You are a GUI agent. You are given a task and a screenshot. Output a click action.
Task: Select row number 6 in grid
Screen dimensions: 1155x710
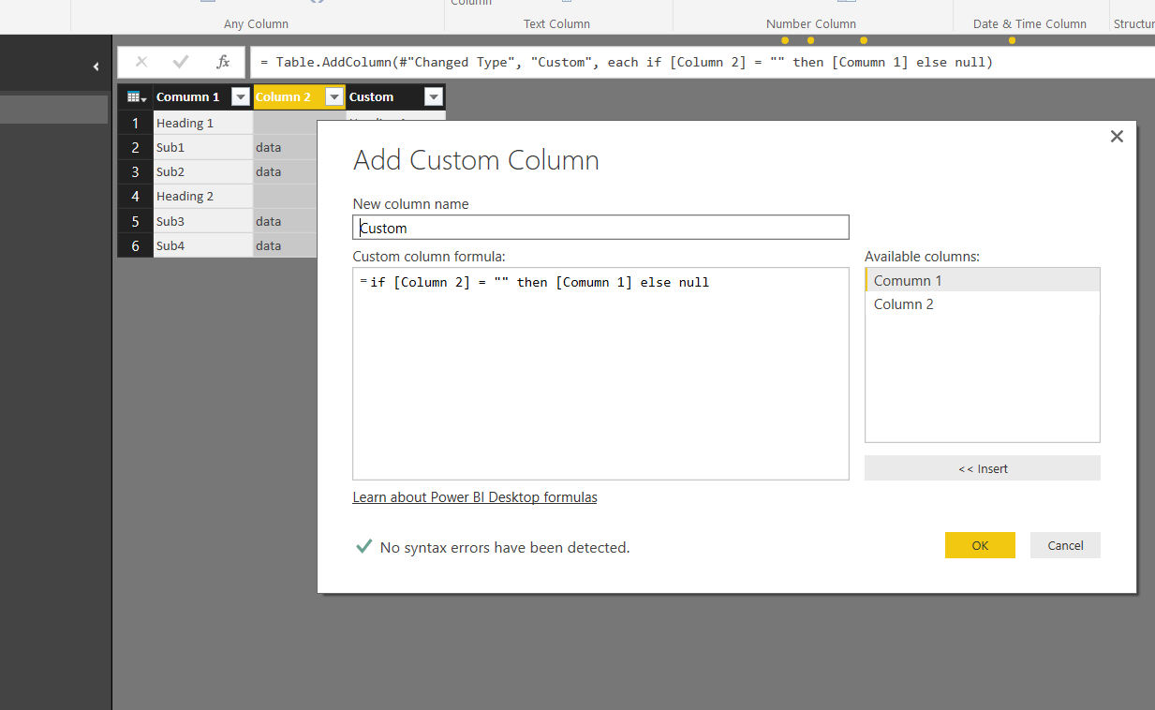tap(135, 245)
